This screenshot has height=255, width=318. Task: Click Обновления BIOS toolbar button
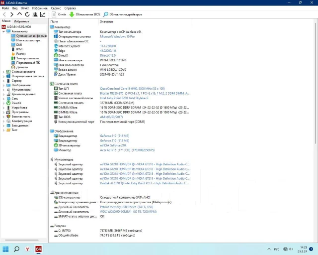click(84, 14)
